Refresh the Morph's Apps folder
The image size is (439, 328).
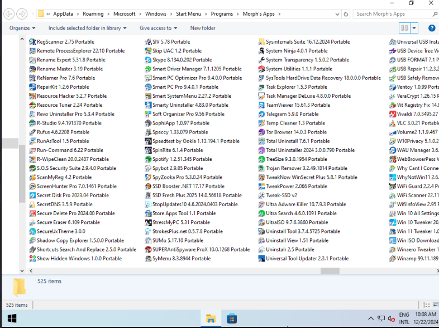pyautogui.click(x=346, y=14)
